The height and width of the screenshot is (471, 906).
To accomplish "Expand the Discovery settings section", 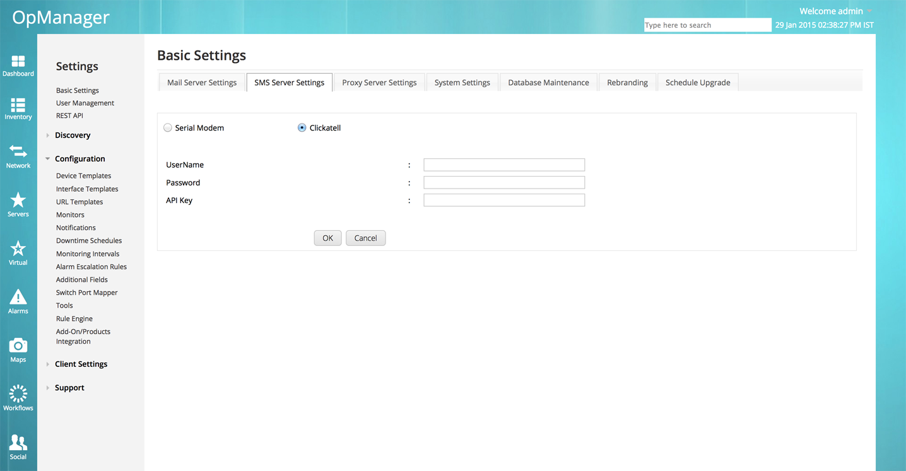I will pos(71,135).
